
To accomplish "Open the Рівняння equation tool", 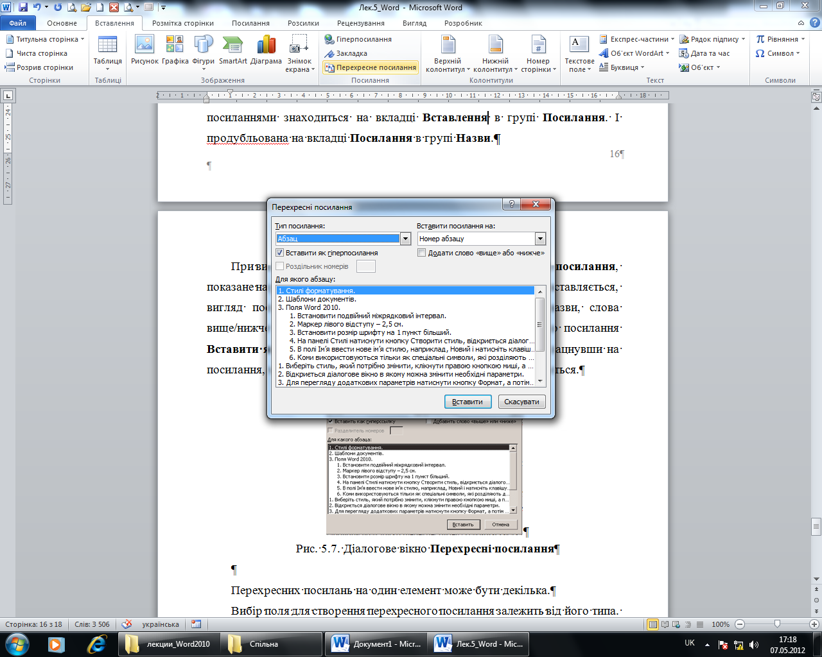I will [x=781, y=39].
